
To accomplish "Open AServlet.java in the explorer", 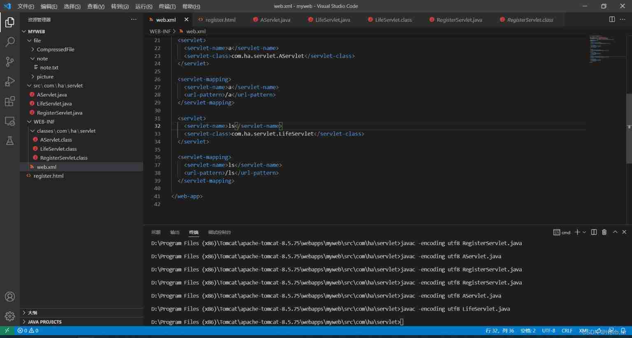I will pos(52,95).
